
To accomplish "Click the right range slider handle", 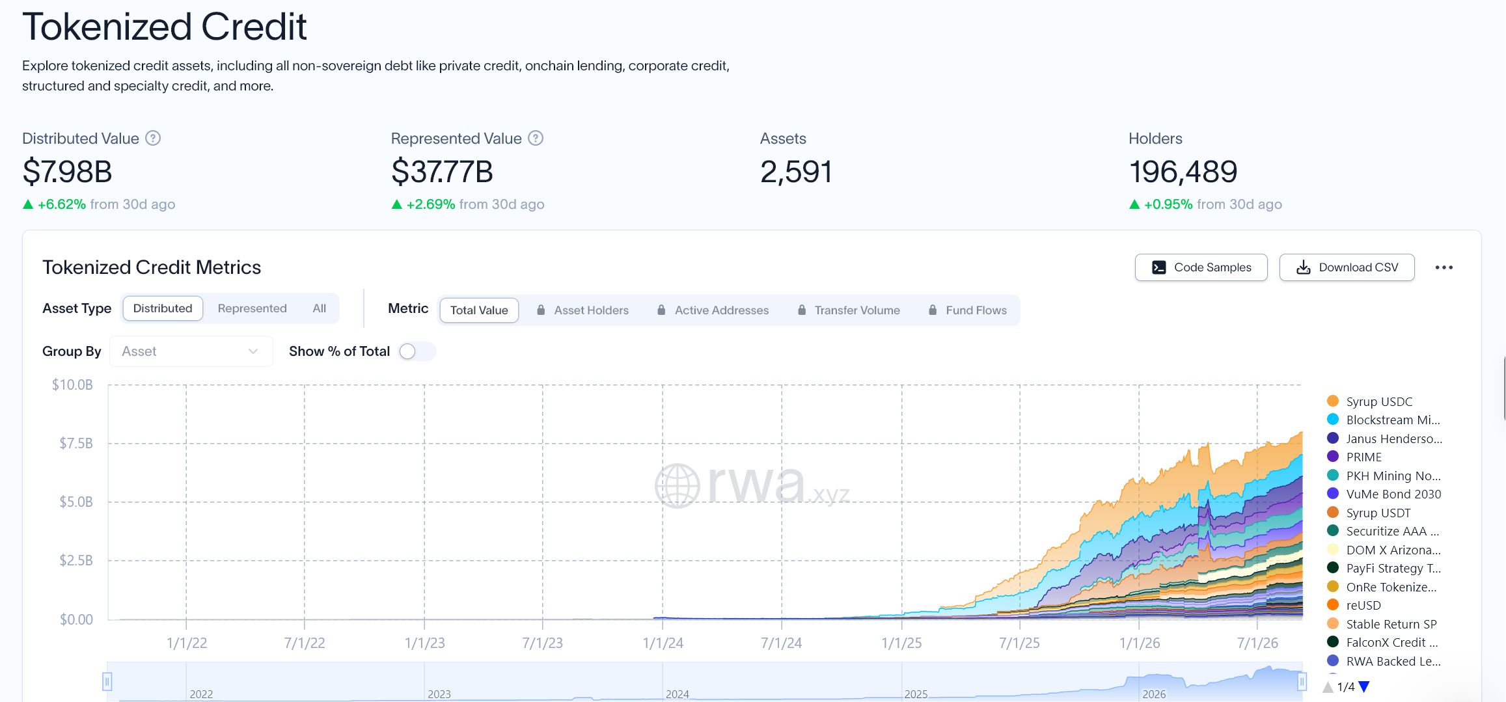I will [x=1302, y=681].
